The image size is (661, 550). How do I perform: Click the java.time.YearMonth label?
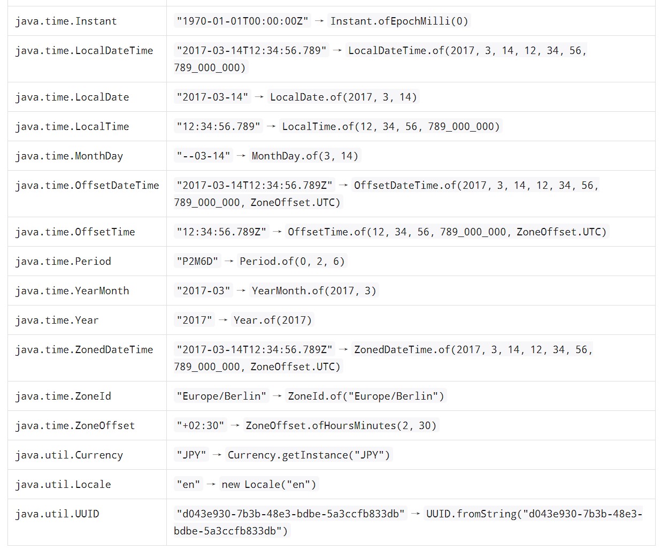point(72,291)
